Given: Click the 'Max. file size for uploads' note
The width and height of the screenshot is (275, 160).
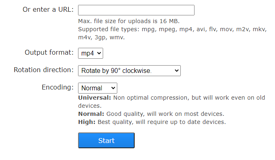Looking at the screenshot, I should tap(129, 21).
